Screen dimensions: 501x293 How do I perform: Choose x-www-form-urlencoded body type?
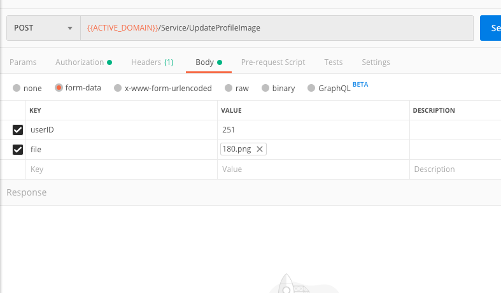point(118,88)
